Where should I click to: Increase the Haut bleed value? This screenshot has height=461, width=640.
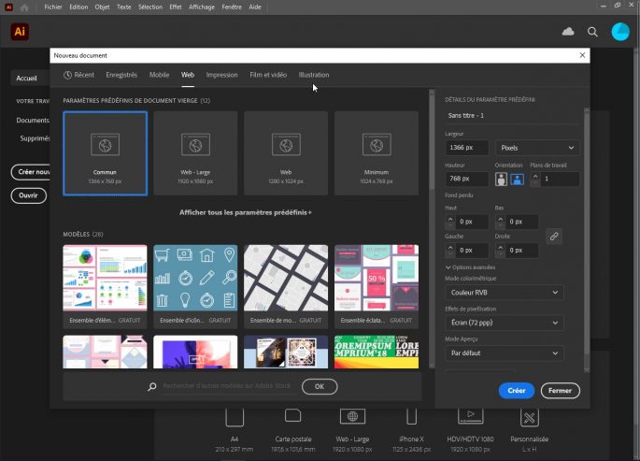[x=450, y=219]
